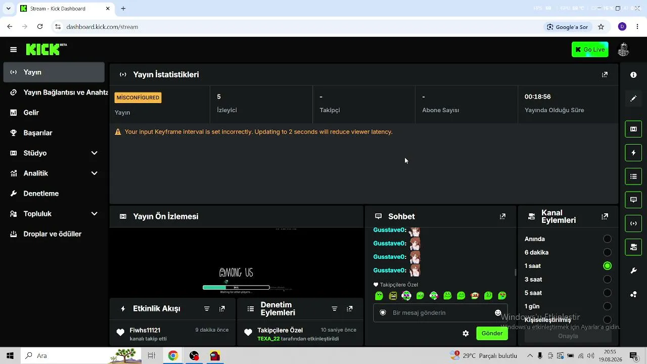Screen dimensions: 647x364
Task: Click the Google'a Sor button
Action: tap(567, 27)
